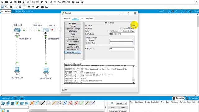This screenshot has width=199, height=112.
Task: Switch to Realtime mode
Action: tap(178, 98)
